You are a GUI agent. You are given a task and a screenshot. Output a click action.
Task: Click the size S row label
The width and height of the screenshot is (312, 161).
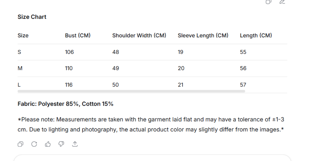click(19, 52)
